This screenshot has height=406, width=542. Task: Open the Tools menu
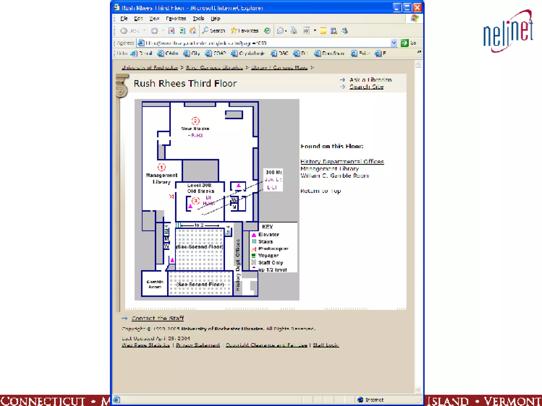[198, 19]
